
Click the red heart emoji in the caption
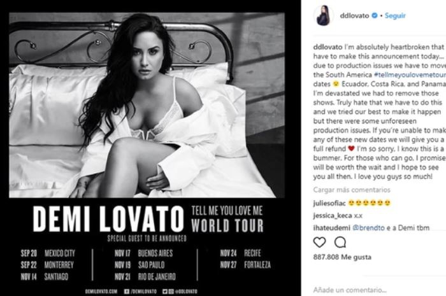(x=351, y=148)
